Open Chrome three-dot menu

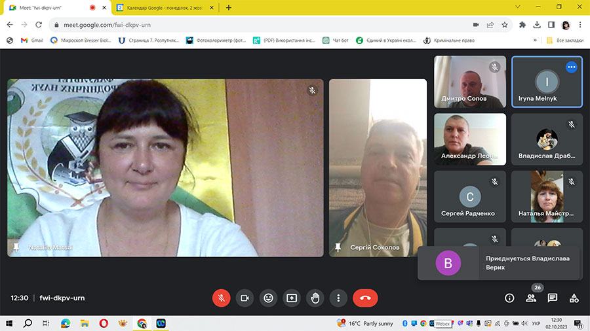(x=580, y=25)
